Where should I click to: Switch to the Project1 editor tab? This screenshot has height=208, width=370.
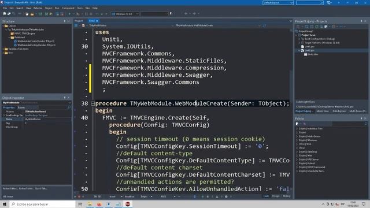(x=79, y=21)
